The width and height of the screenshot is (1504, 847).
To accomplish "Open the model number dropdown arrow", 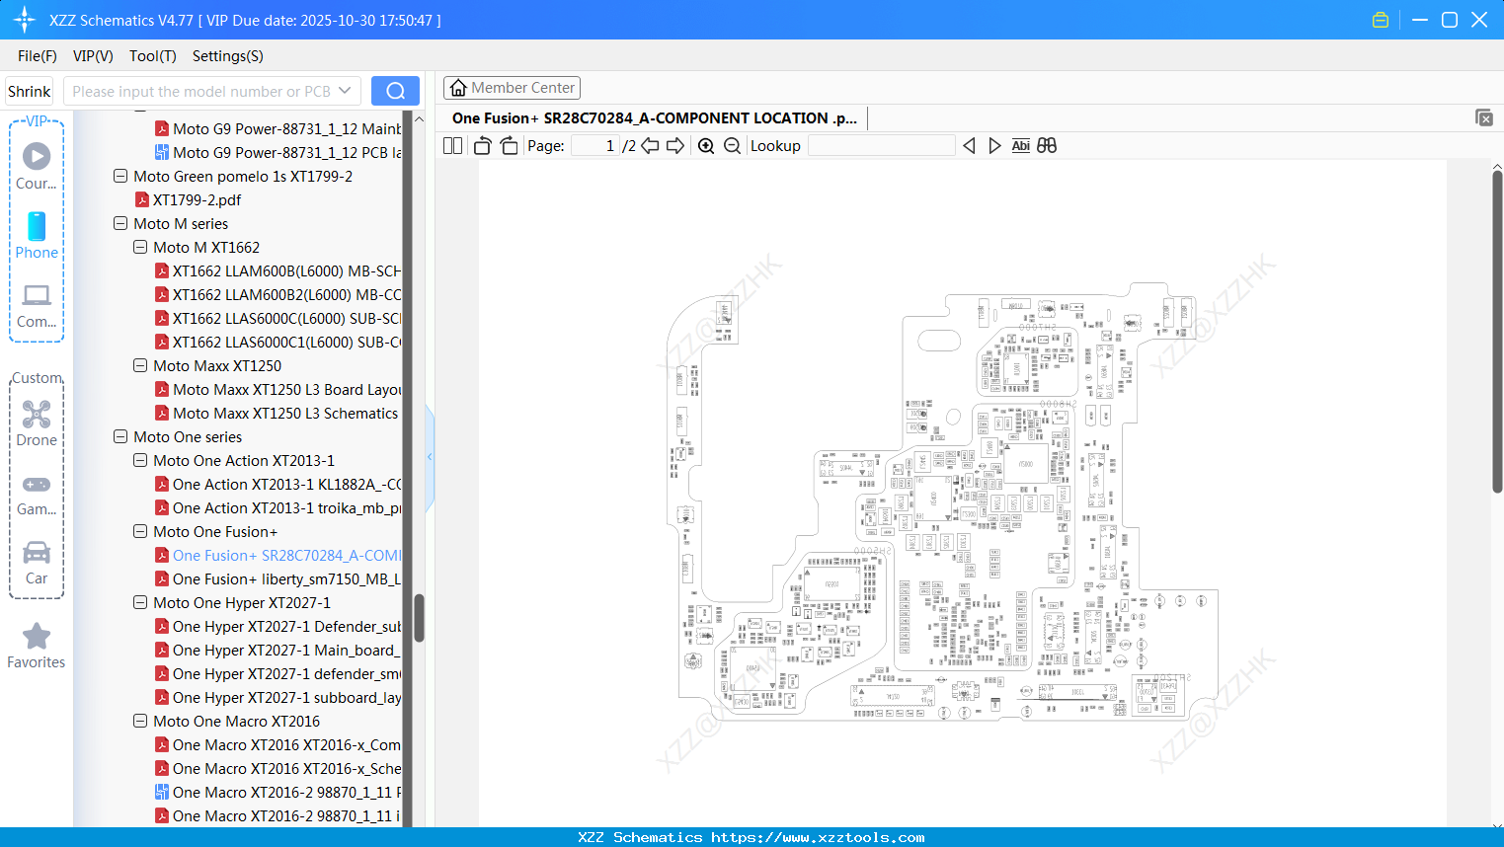I will tap(347, 90).
